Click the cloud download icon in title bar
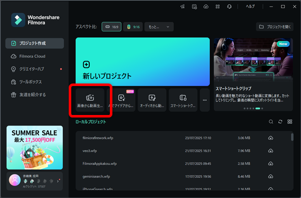Screen dimensions: 301x198 [x=206, y=6]
